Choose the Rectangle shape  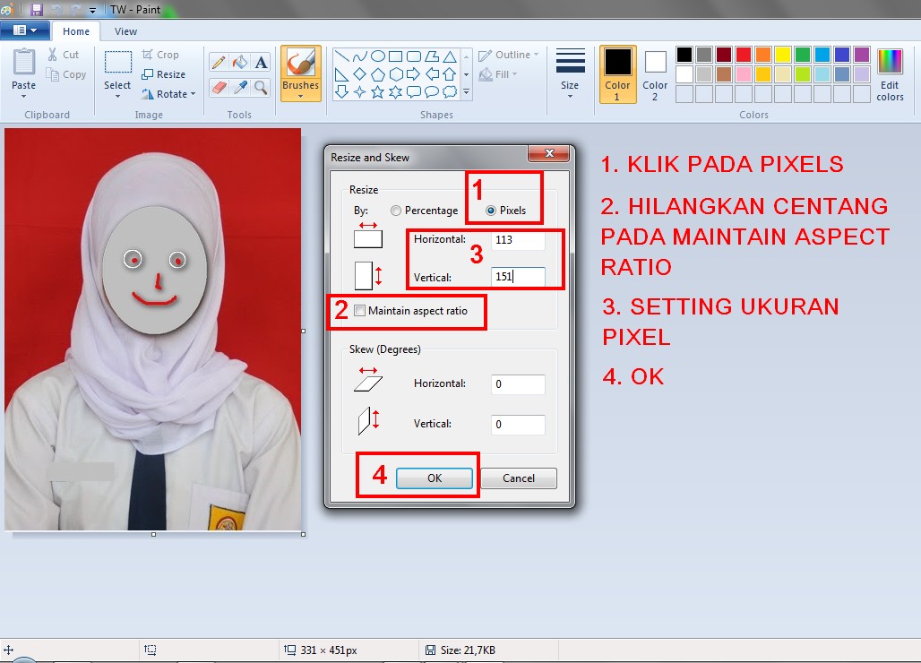pos(396,56)
